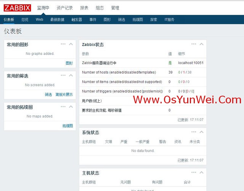The image size is (244, 191).
Task: Click the 'Number of items' row label
Action: click(x=122, y=82)
